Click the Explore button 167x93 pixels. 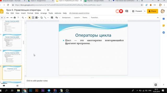[156, 85]
